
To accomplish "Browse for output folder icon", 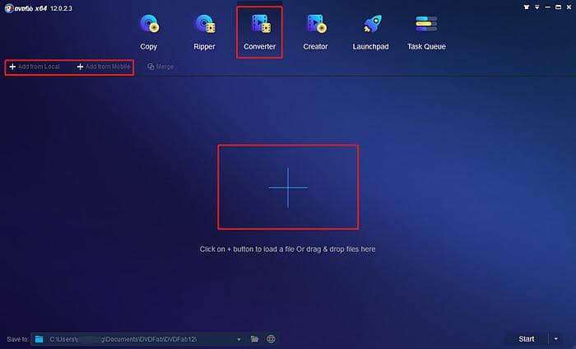I will 254,339.
